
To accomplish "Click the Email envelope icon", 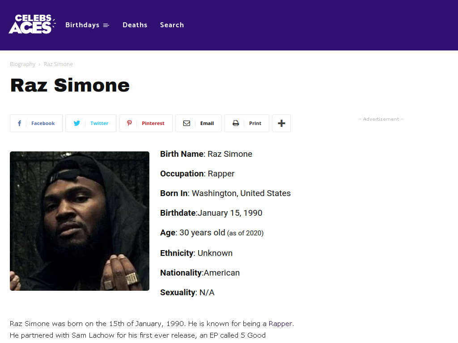I will [x=187, y=123].
